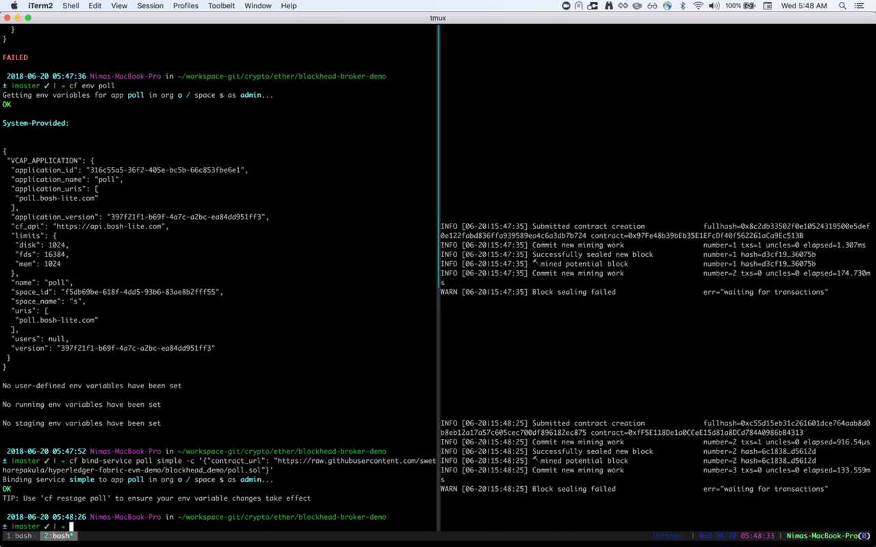
Task: Click the 'TIP: Use cf restage poll' line
Action: (x=157, y=498)
